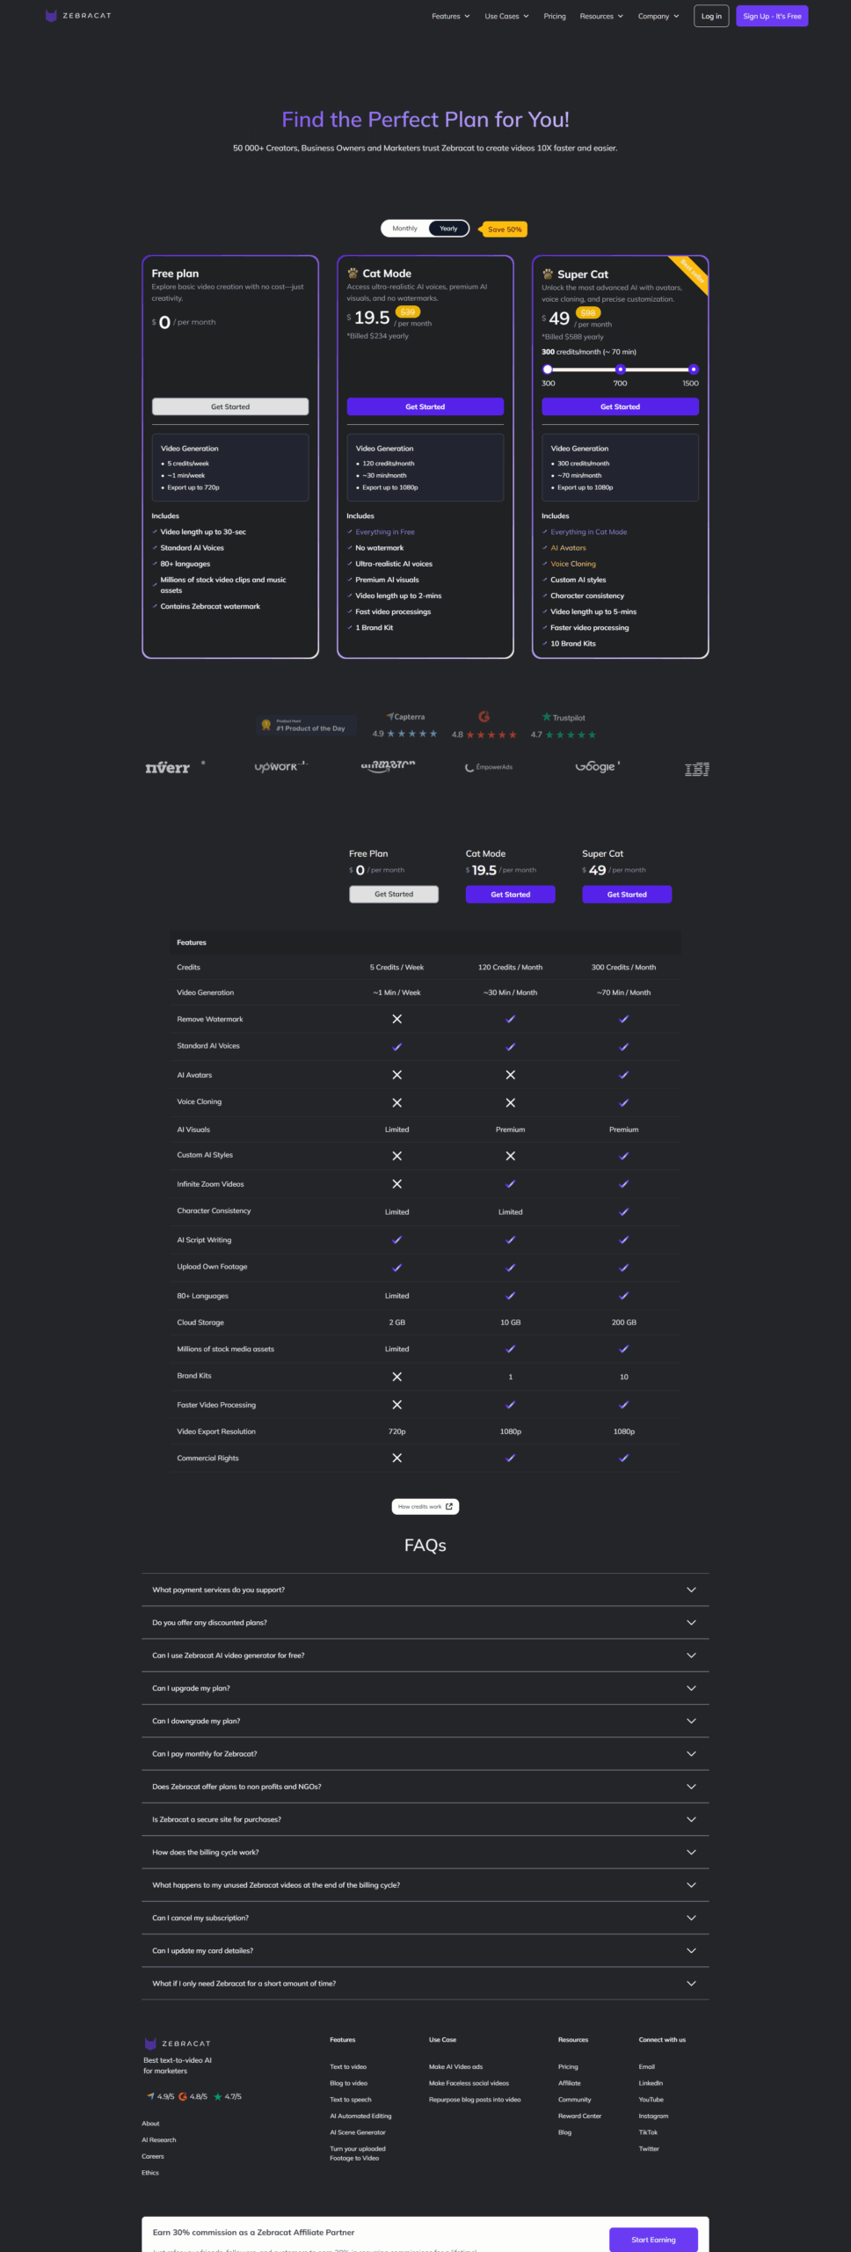Open the Company menu in the navbar
The height and width of the screenshot is (2252, 851).
pyautogui.click(x=658, y=16)
